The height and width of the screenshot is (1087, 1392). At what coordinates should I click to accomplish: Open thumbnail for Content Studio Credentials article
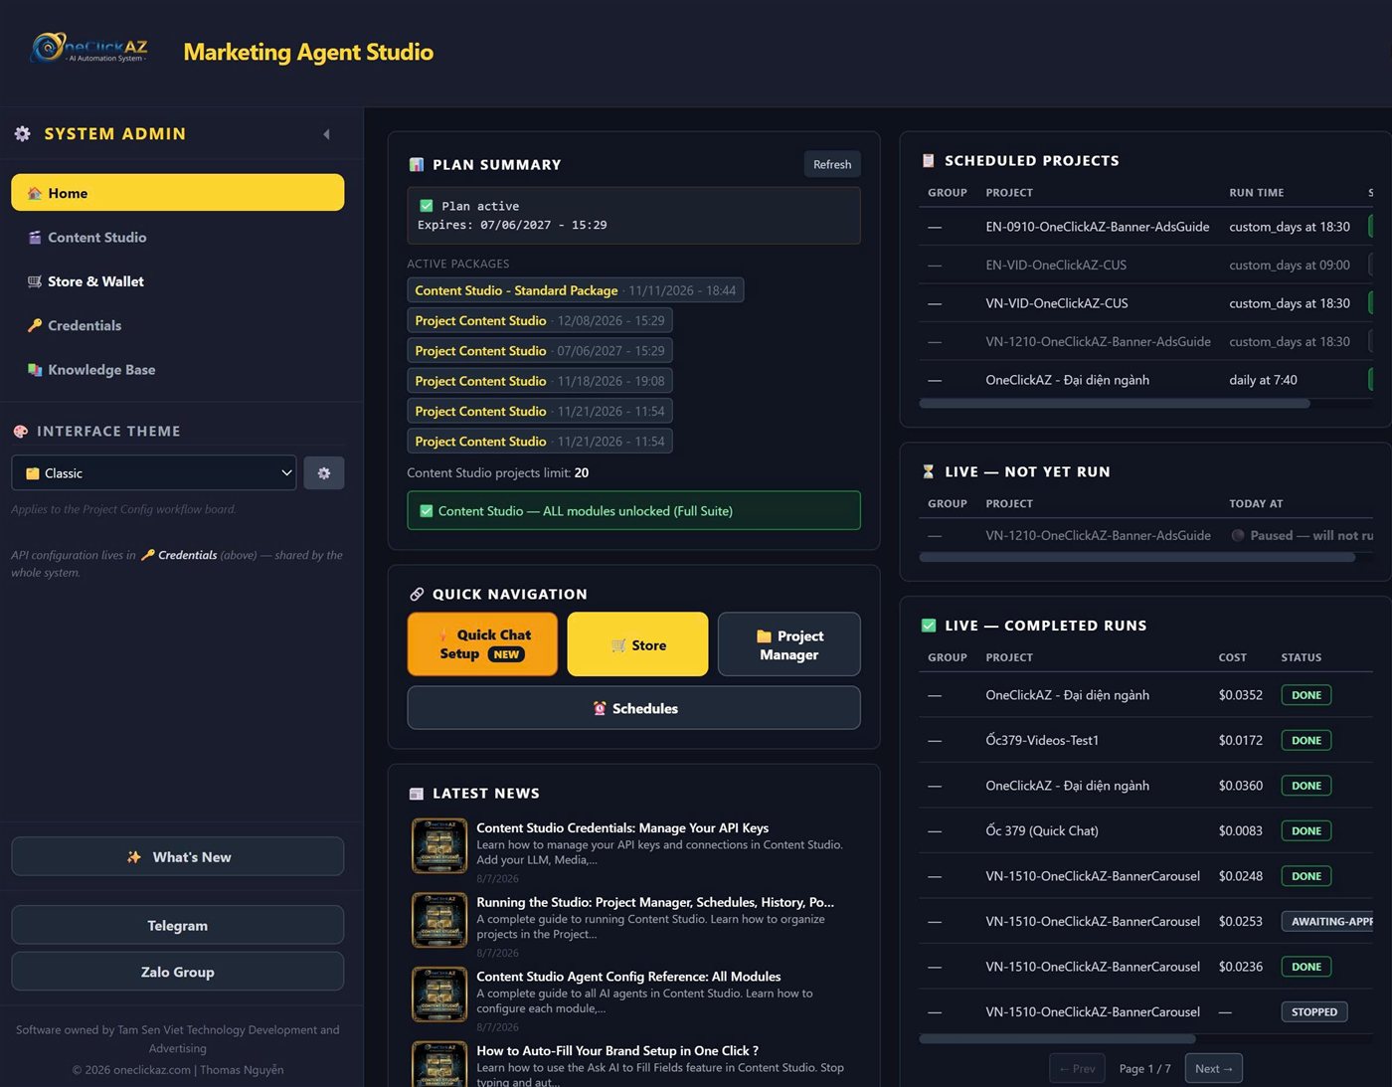pos(439,846)
